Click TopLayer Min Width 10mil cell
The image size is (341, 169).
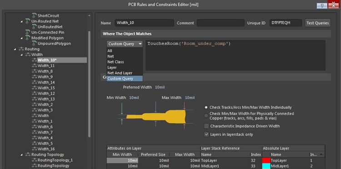tap(122, 160)
